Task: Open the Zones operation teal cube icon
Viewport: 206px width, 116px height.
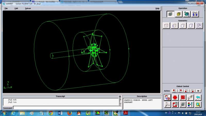Action: click(x=187, y=14)
